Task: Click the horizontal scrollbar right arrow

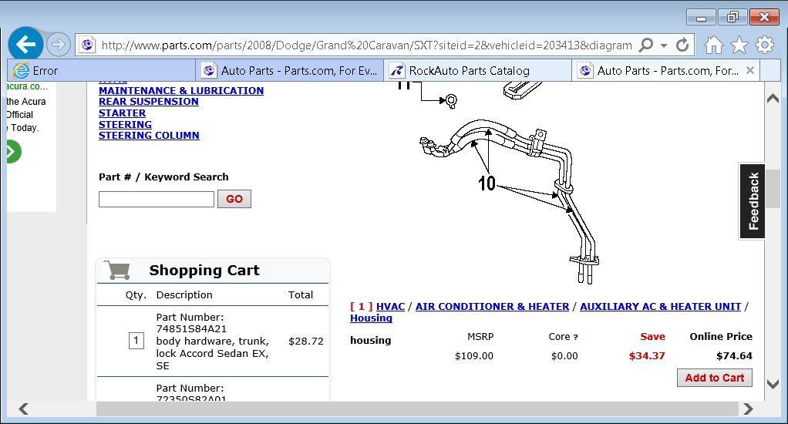Action: tap(749, 409)
